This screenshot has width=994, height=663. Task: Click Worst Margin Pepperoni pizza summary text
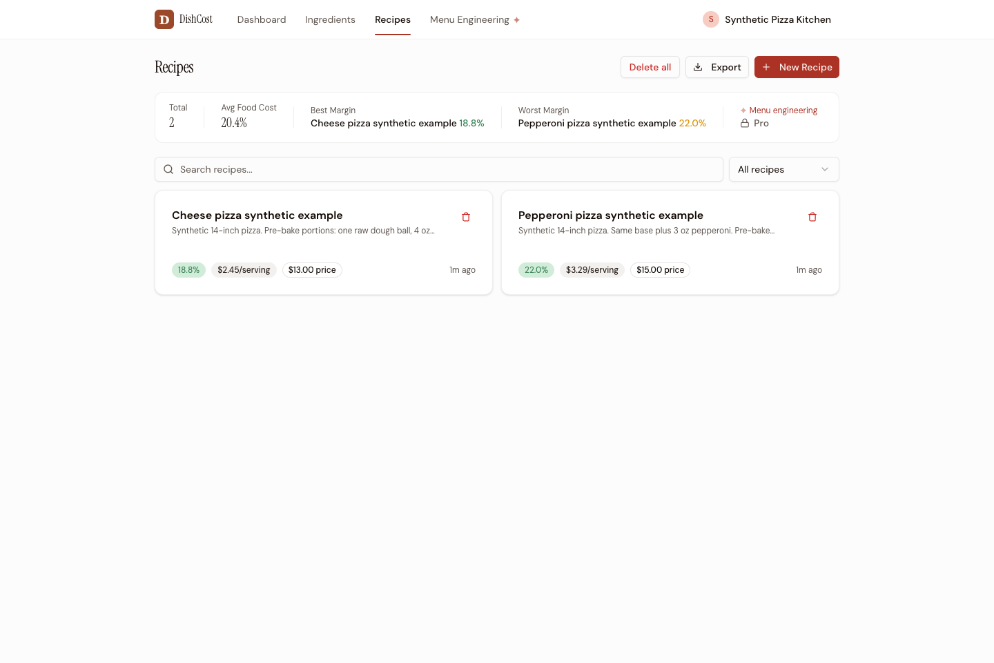pyautogui.click(x=612, y=124)
